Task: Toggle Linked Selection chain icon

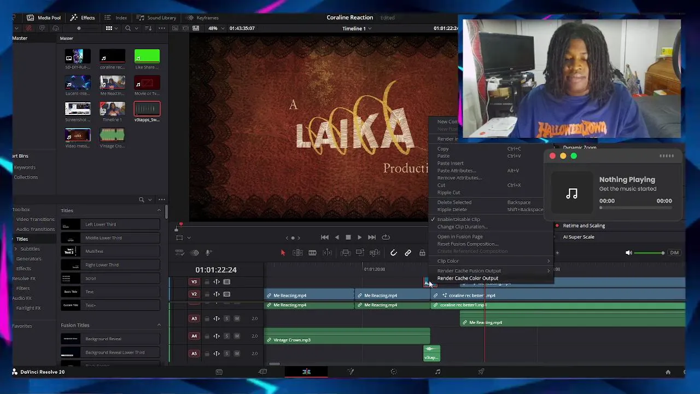Action: coord(408,253)
